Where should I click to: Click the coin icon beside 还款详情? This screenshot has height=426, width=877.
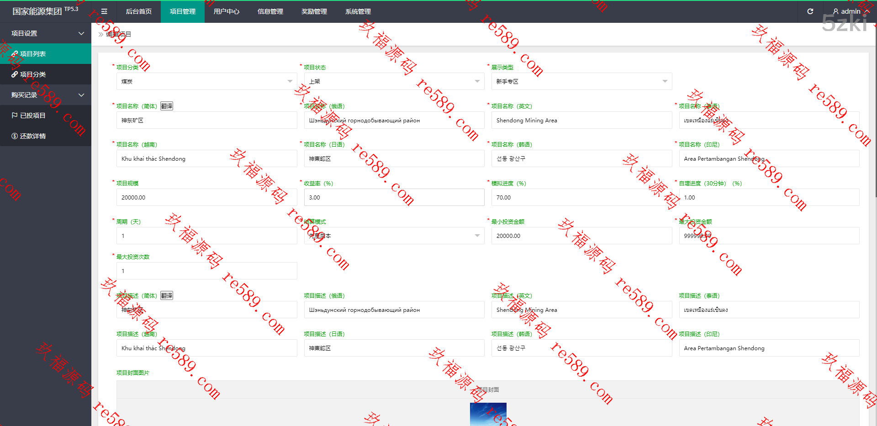coord(15,136)
